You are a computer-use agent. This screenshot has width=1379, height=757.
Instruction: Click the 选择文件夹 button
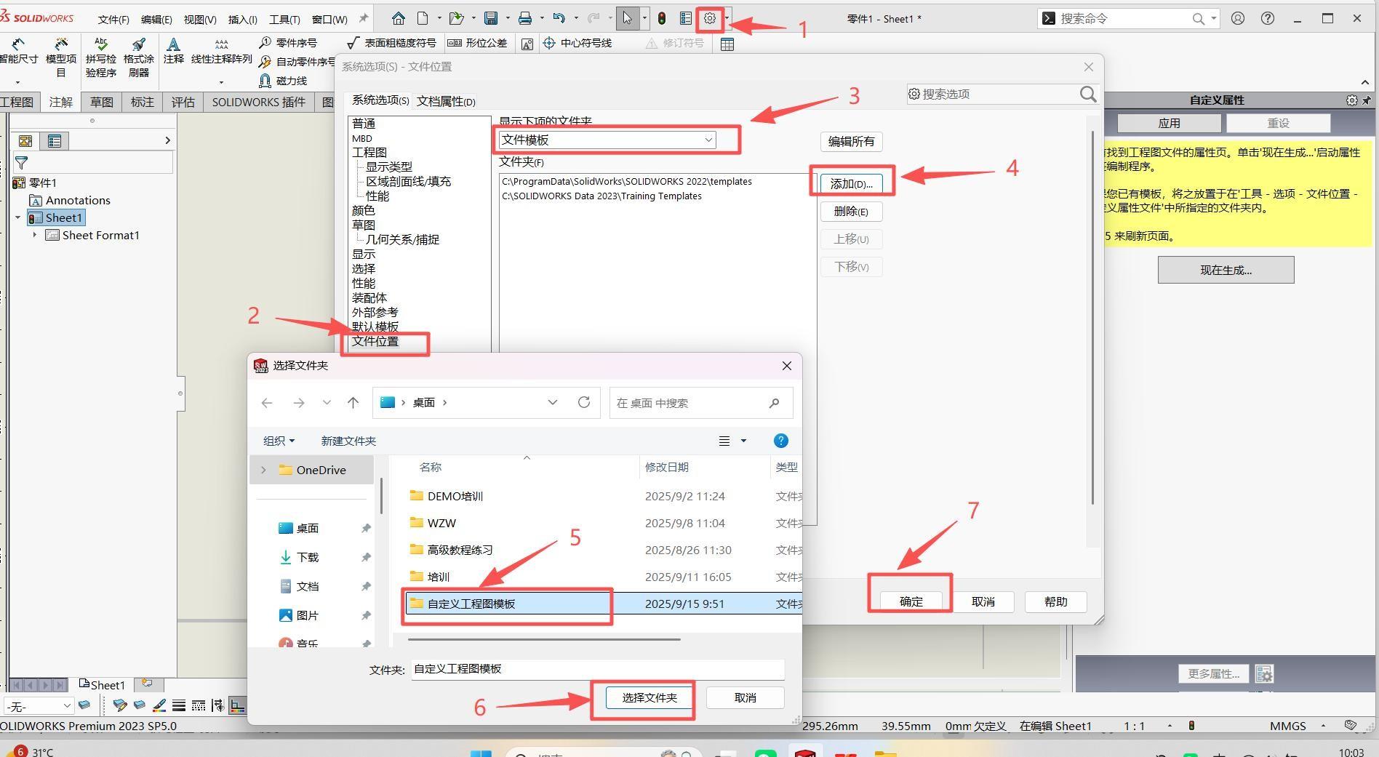click(649, 697)
